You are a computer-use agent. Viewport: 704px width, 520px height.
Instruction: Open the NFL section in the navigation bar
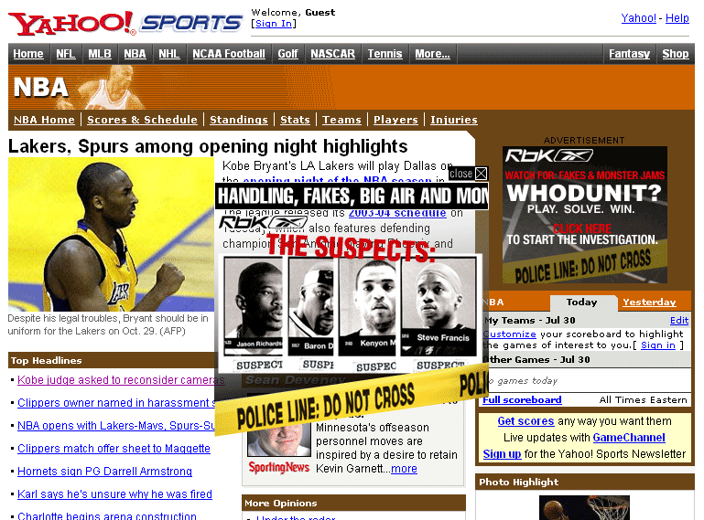click(x=65, y=54)
